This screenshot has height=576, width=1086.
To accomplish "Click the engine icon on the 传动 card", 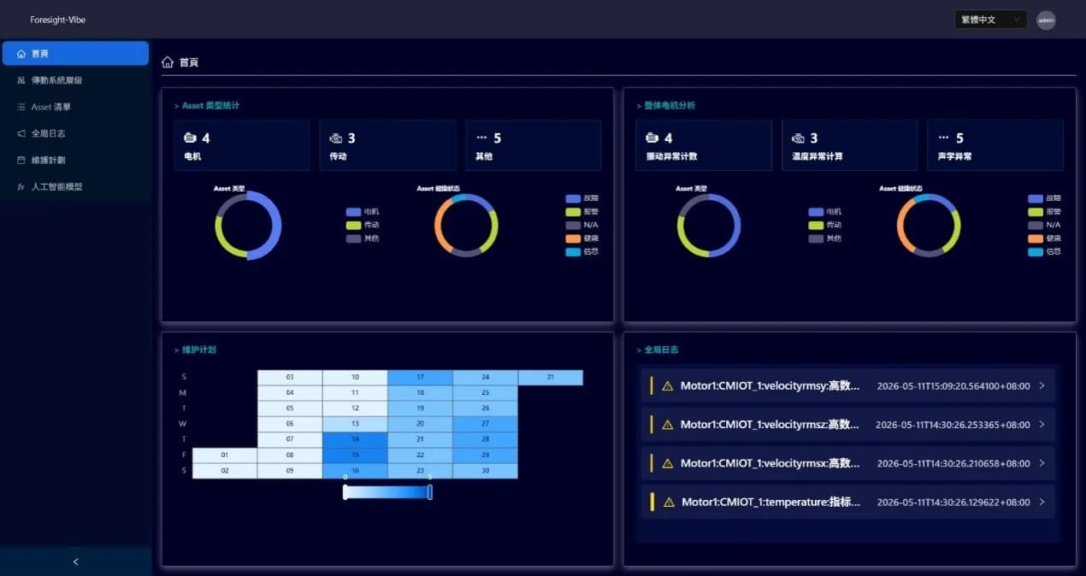I will click(336, 138).
